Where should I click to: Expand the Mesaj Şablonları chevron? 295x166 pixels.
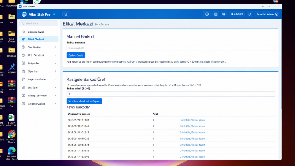pyautogui.click(x=55, y=96)
